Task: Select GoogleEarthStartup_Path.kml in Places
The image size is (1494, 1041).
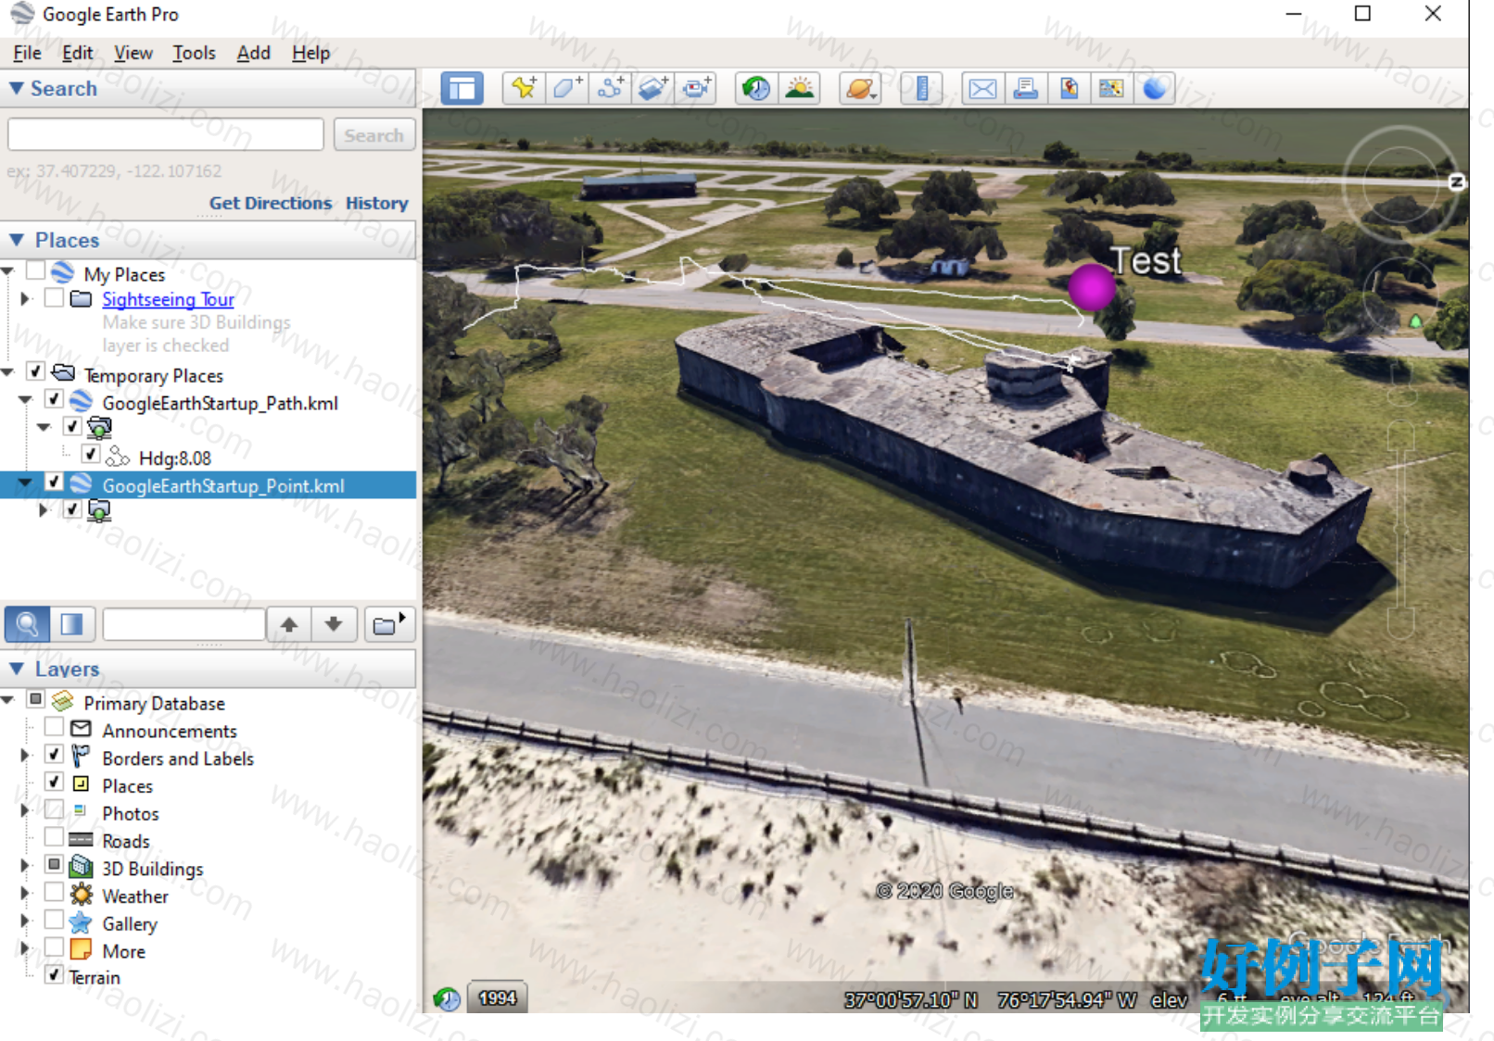Action: click(220, 403)
